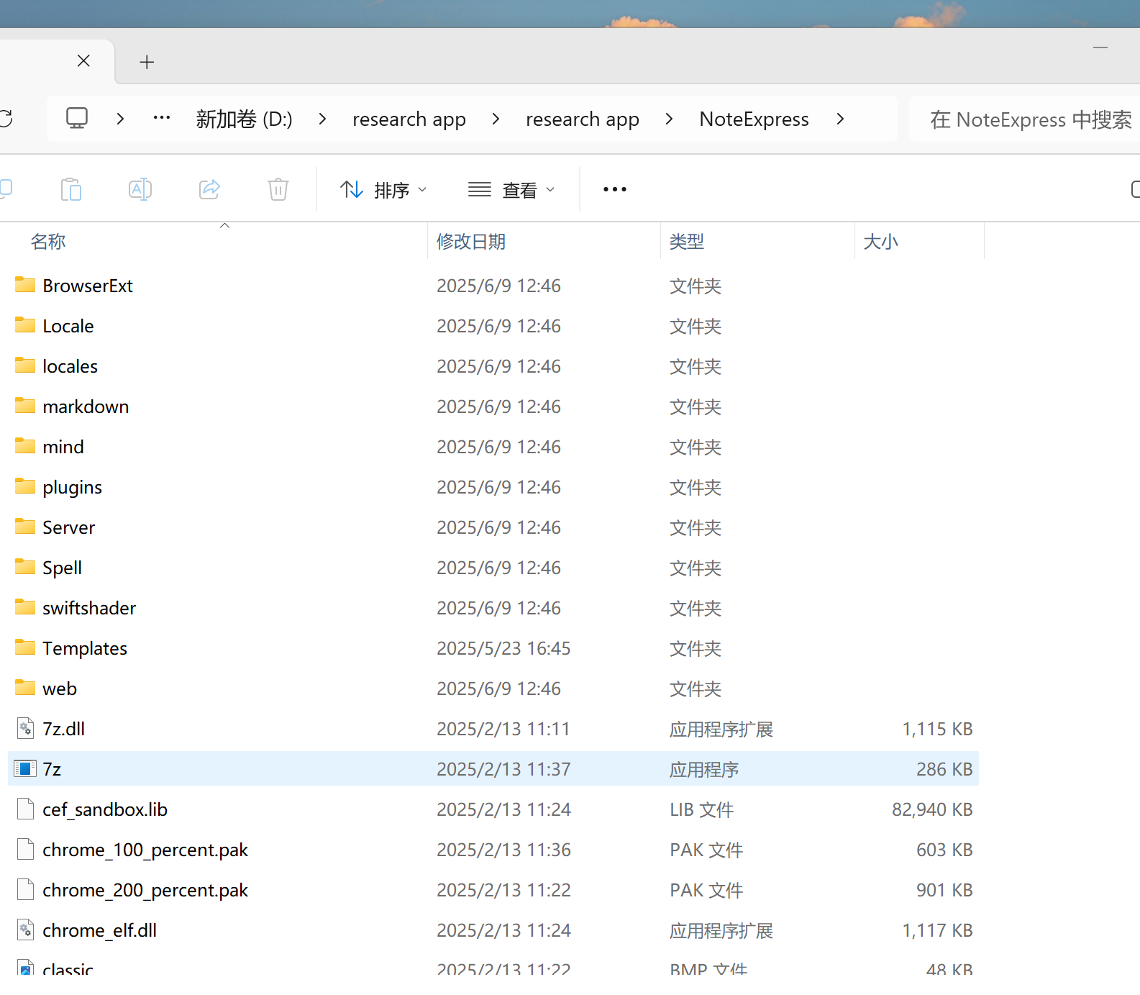
Task: Click the 在 NoteExpress 中搜索 search box
Action: tap(1025, 119)
